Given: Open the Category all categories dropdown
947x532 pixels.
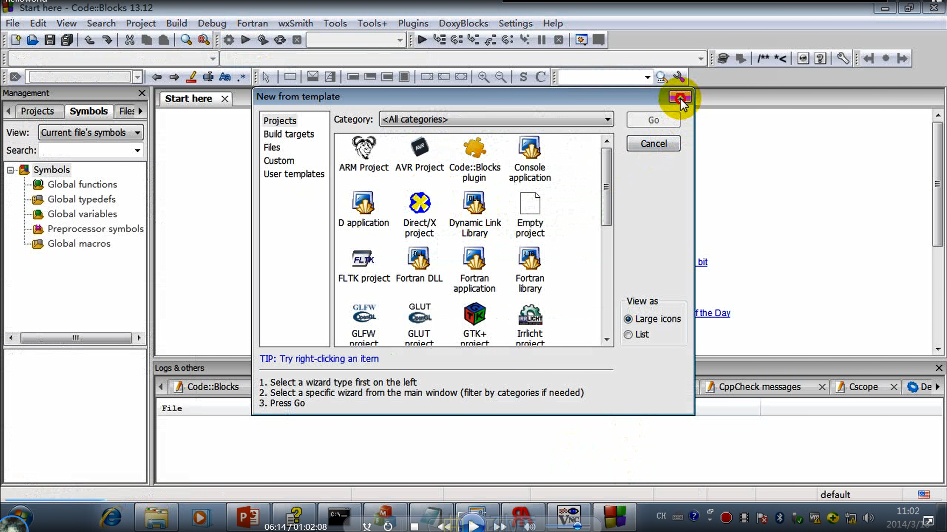Looking at the screenshot, I should [496, 119].
